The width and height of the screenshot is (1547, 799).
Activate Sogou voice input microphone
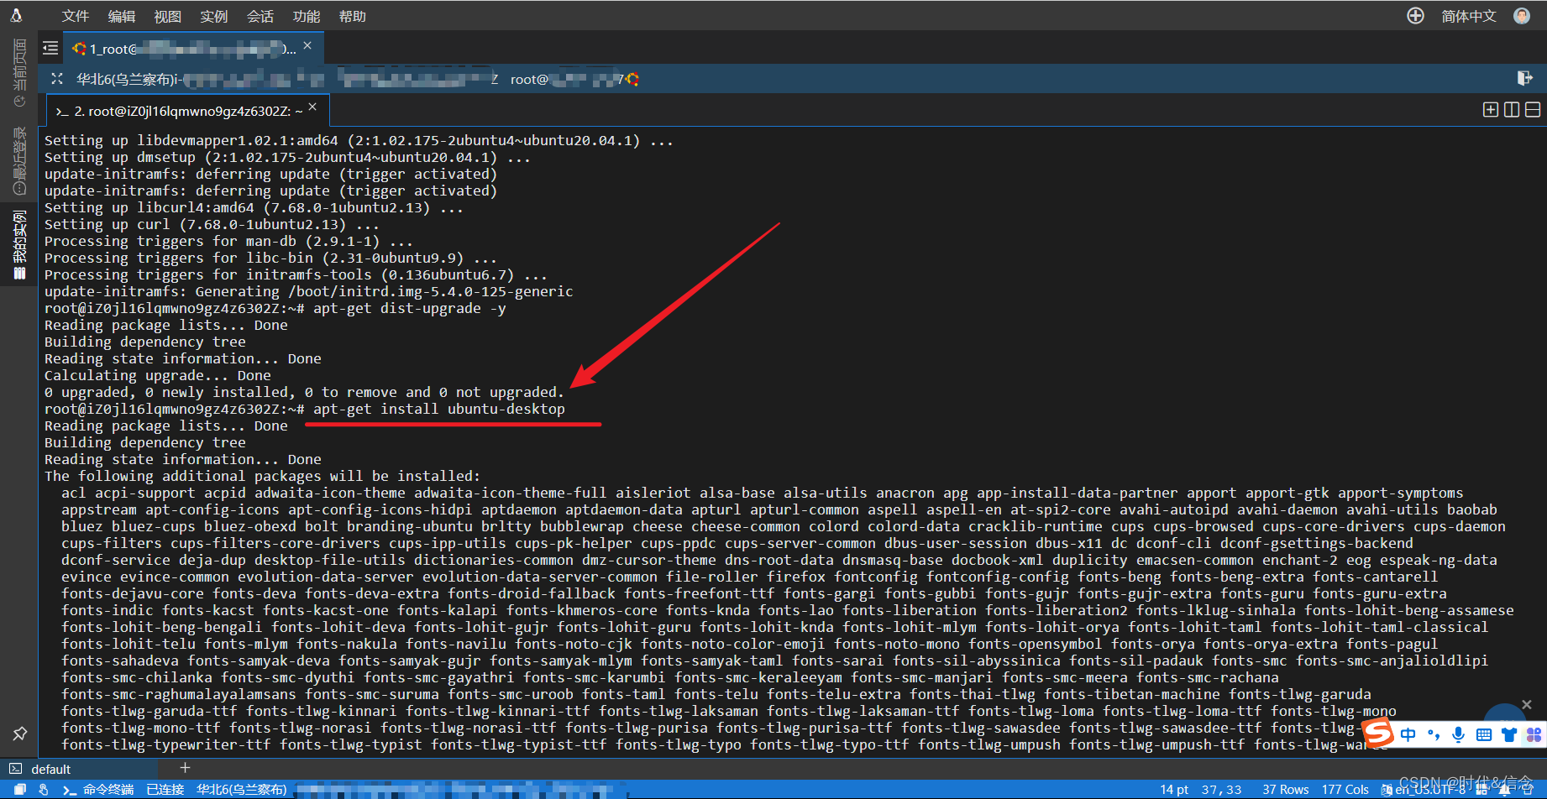click(1459, 735)
